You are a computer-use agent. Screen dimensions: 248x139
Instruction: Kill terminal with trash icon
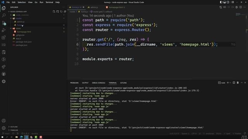click(x=238, y=83)
